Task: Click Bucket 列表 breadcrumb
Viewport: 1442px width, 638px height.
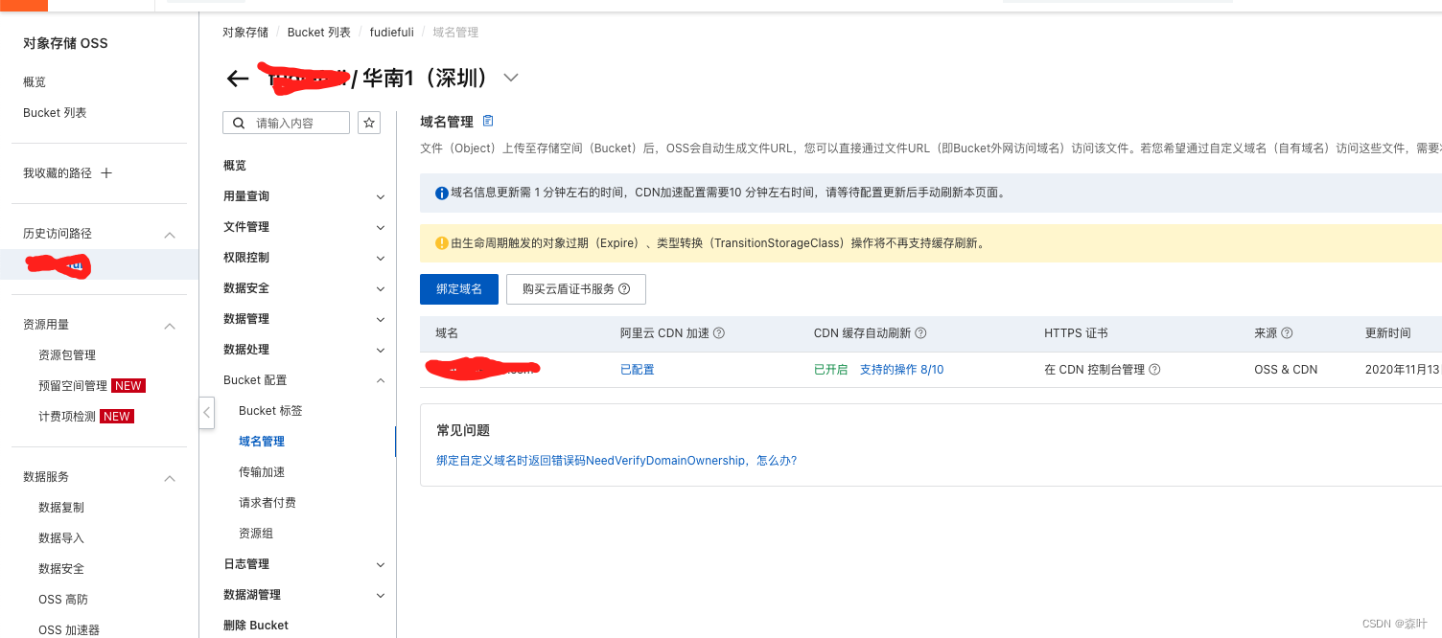Action: coord(319,33)
